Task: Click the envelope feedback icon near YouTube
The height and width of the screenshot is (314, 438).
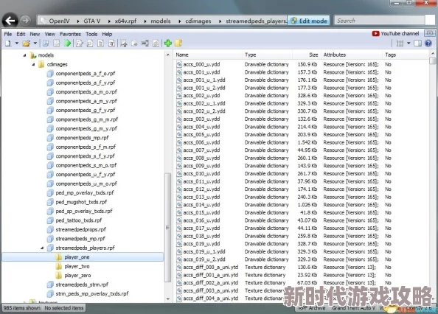Action: pyautogui.click(x=429, y=33)
